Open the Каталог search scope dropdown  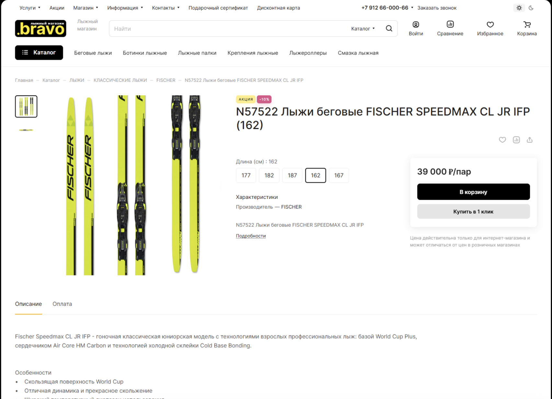363,28
